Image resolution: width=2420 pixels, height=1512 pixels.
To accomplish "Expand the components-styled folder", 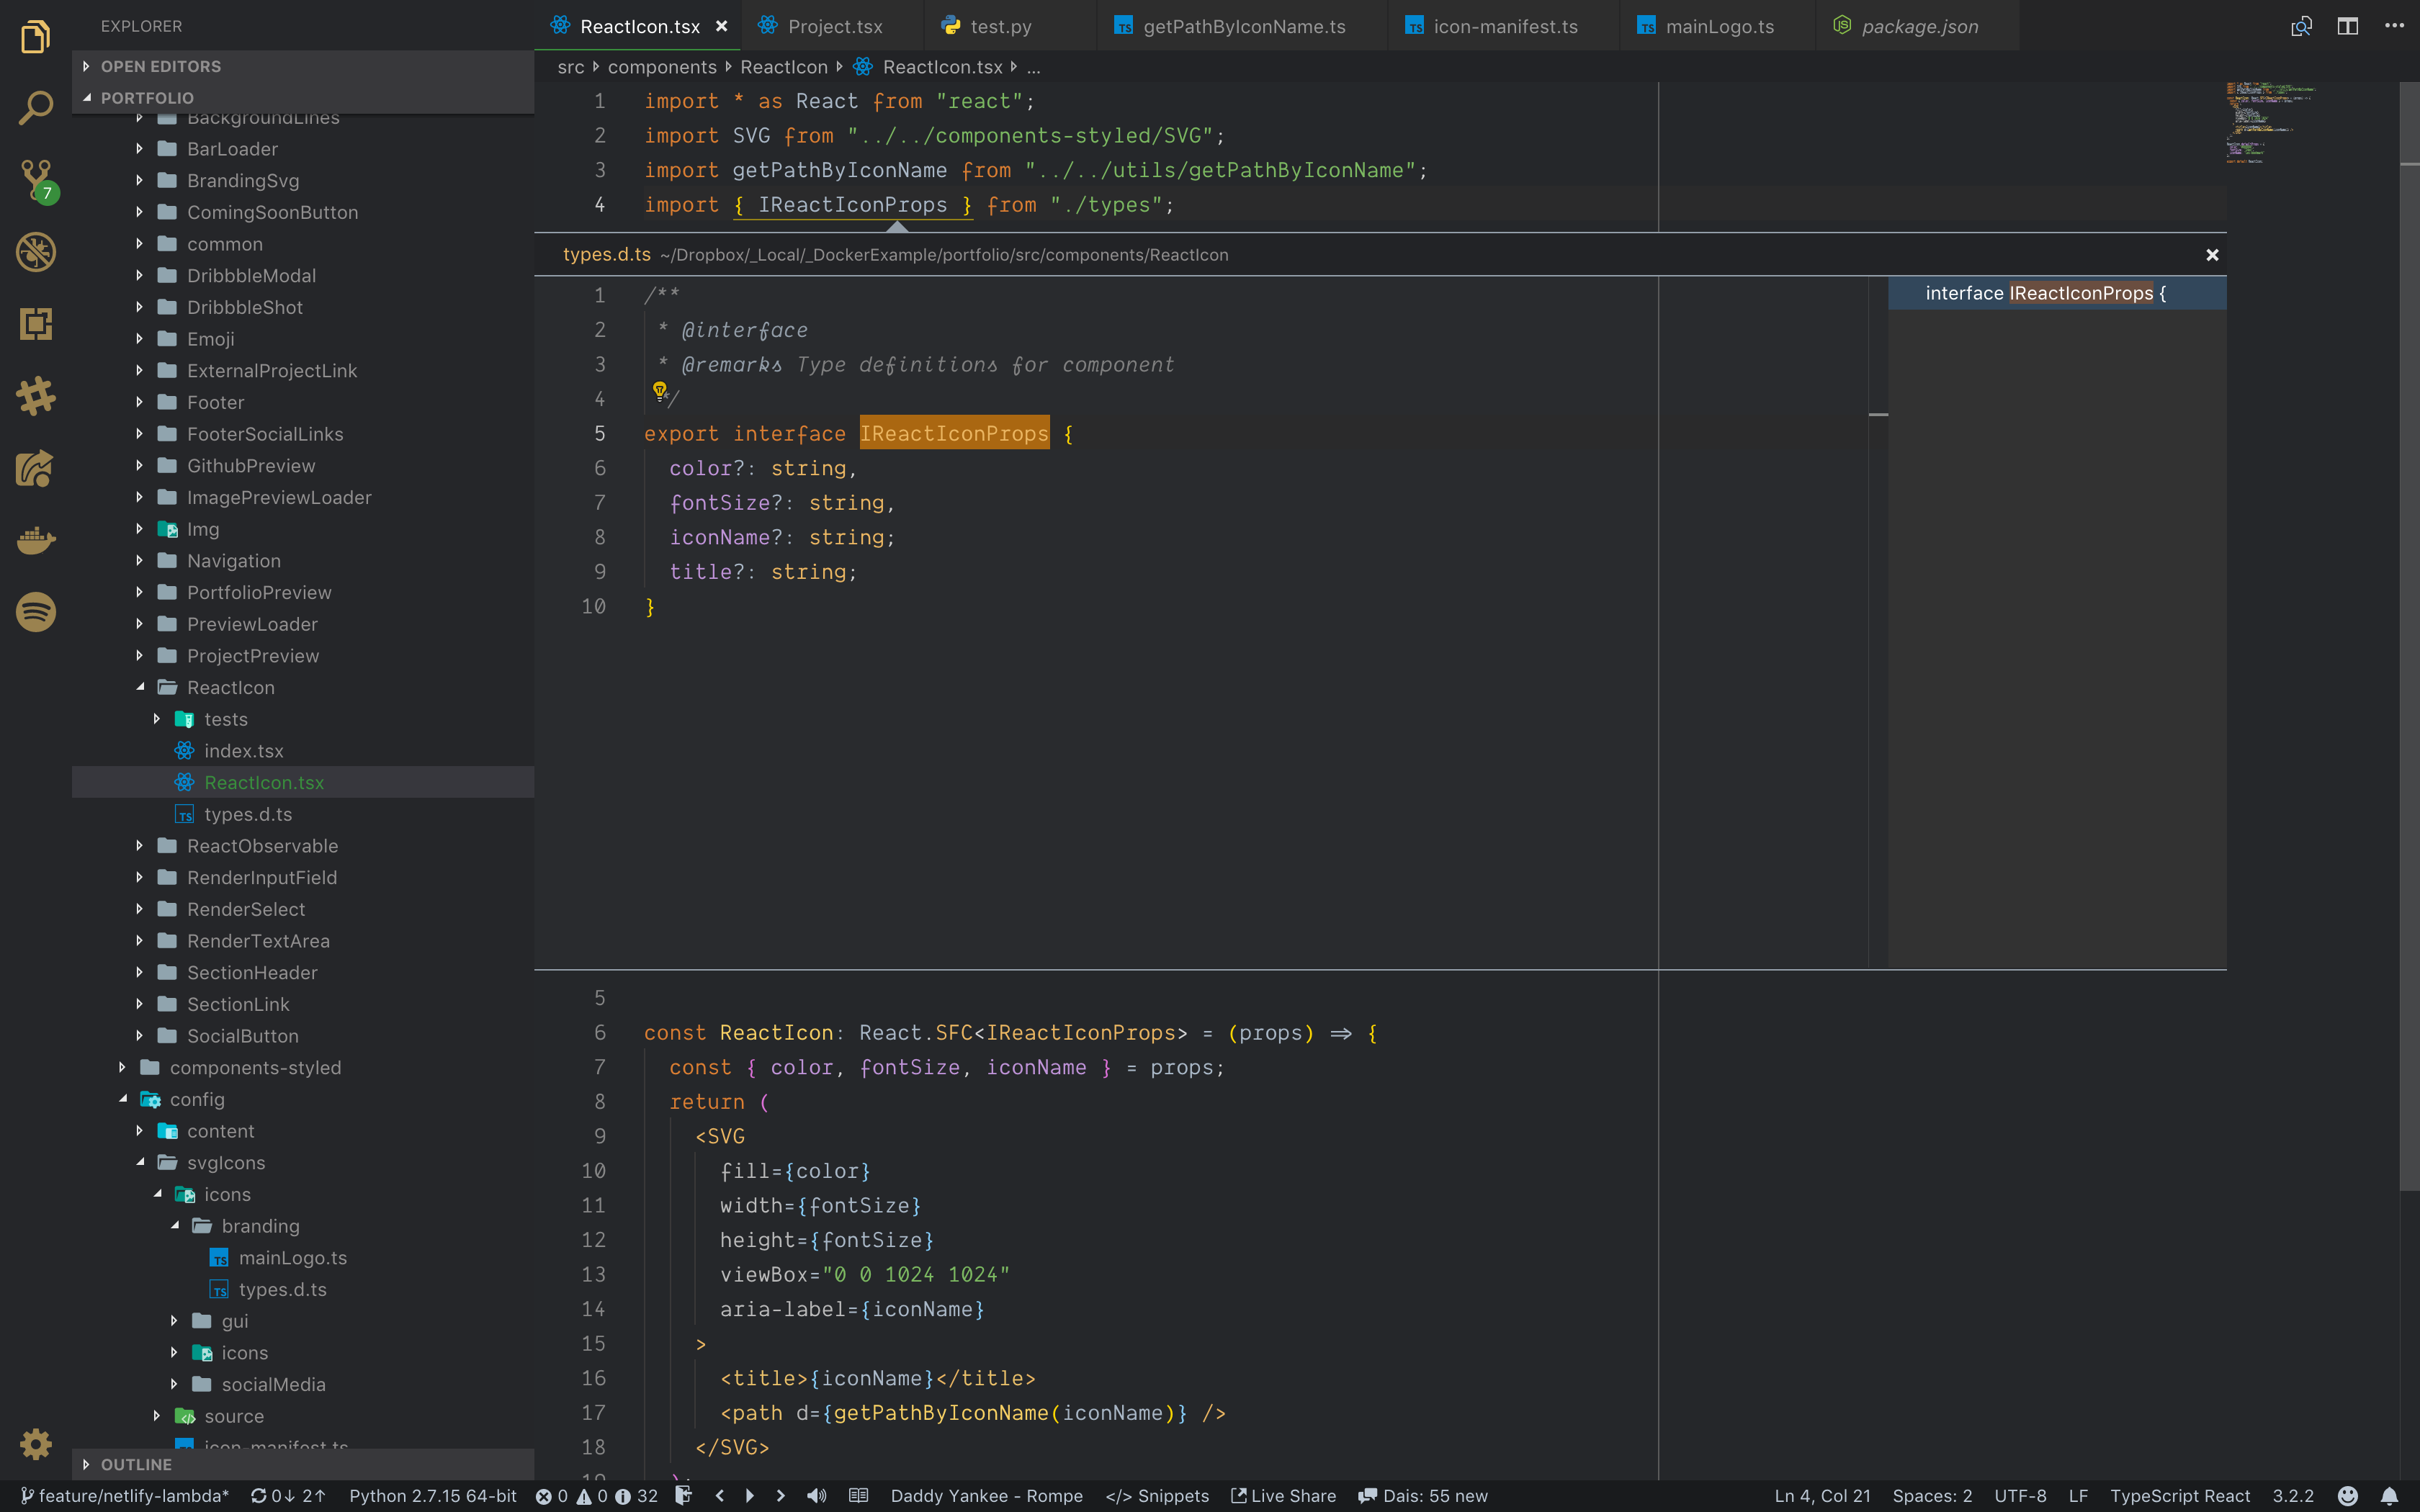I will coord(123,1067).
